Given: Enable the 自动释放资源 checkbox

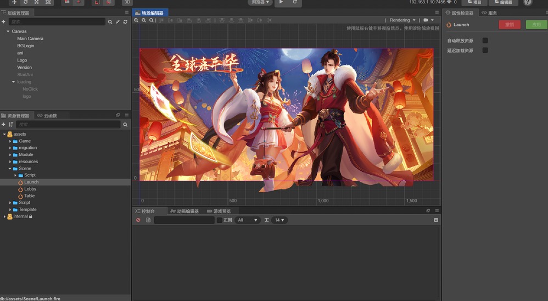Looking at the screenshot, I should click(x=485, y=41).
